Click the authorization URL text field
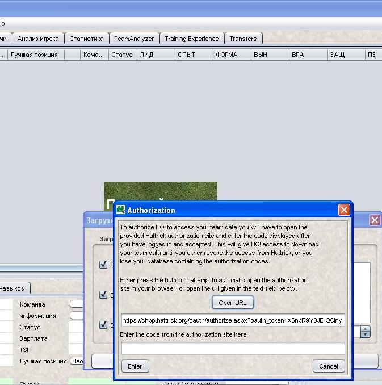The image size is (382, 385). click(233, 320)
